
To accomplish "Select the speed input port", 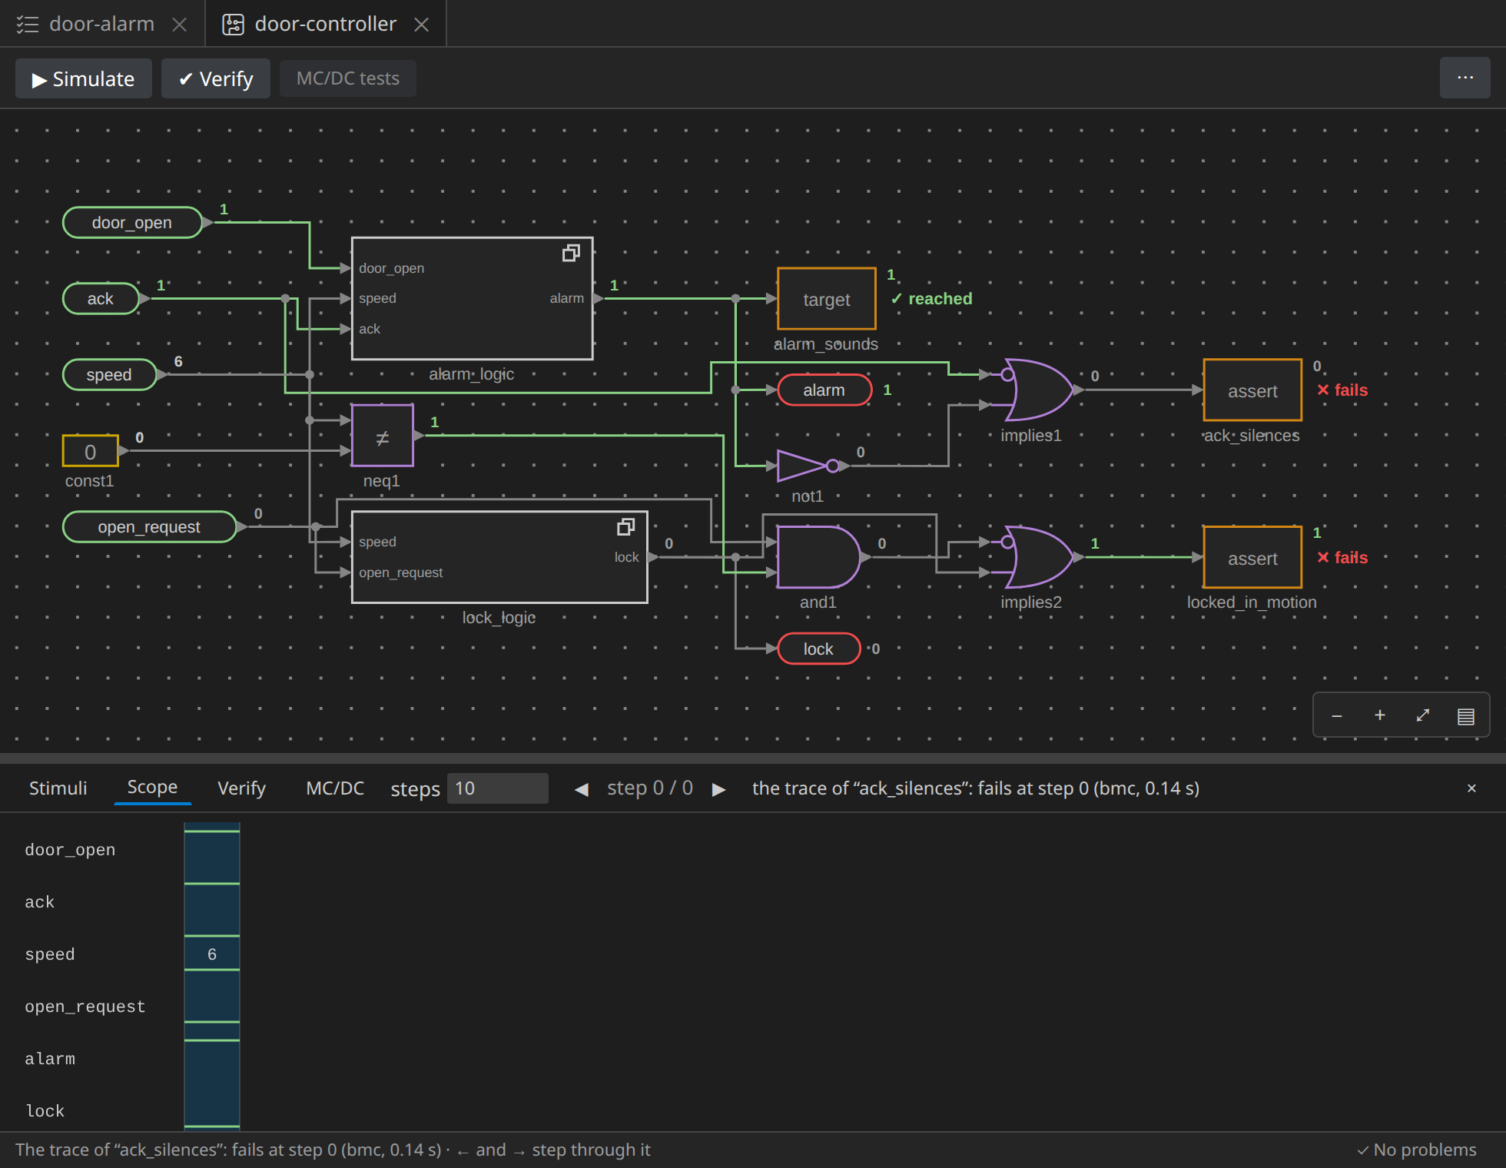I will tap(109, 374).
